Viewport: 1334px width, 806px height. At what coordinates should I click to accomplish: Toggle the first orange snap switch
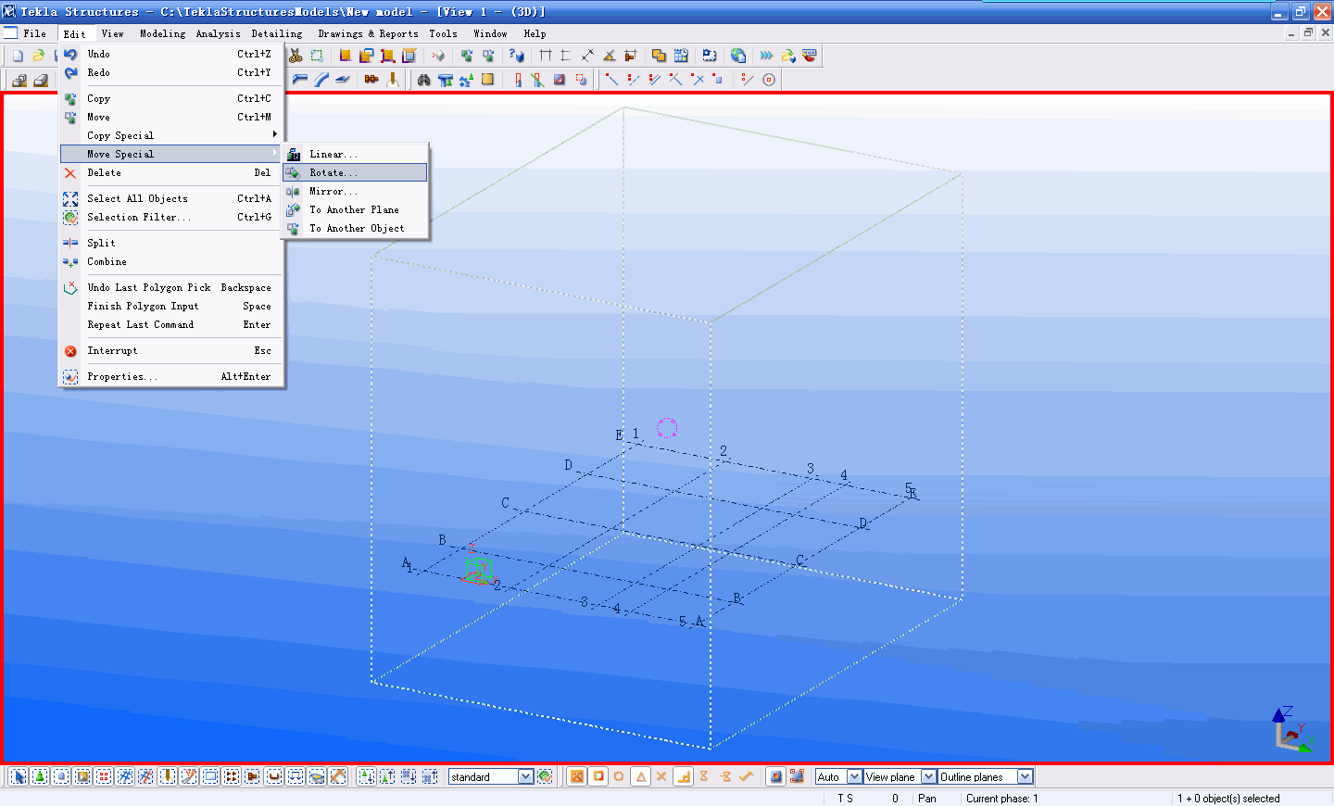[576, 776]
